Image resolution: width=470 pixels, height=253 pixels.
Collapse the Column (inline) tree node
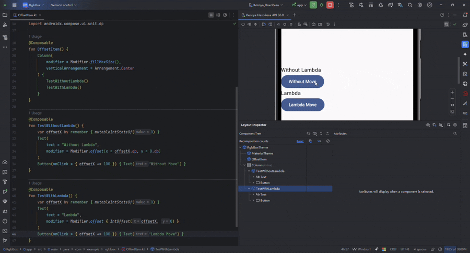point(244,165)
